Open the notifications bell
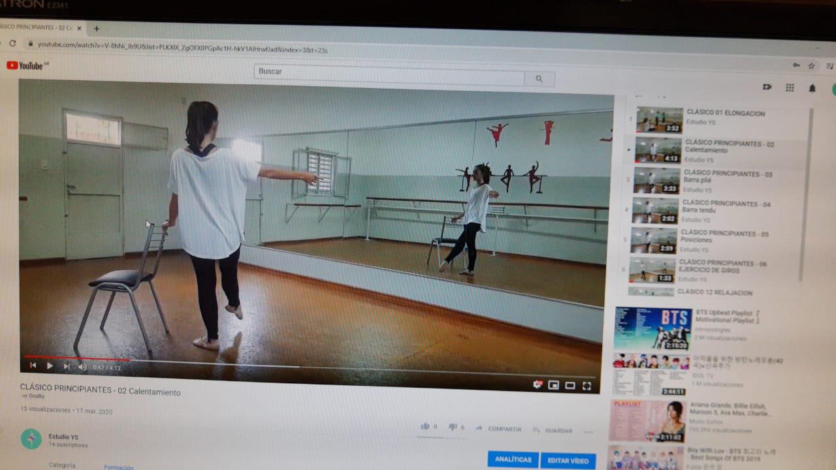836x470 pixels. pos(812,88)
